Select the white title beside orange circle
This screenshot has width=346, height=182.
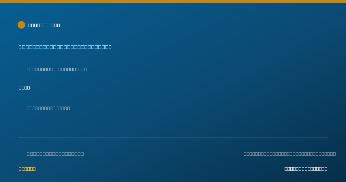point(44,25)
